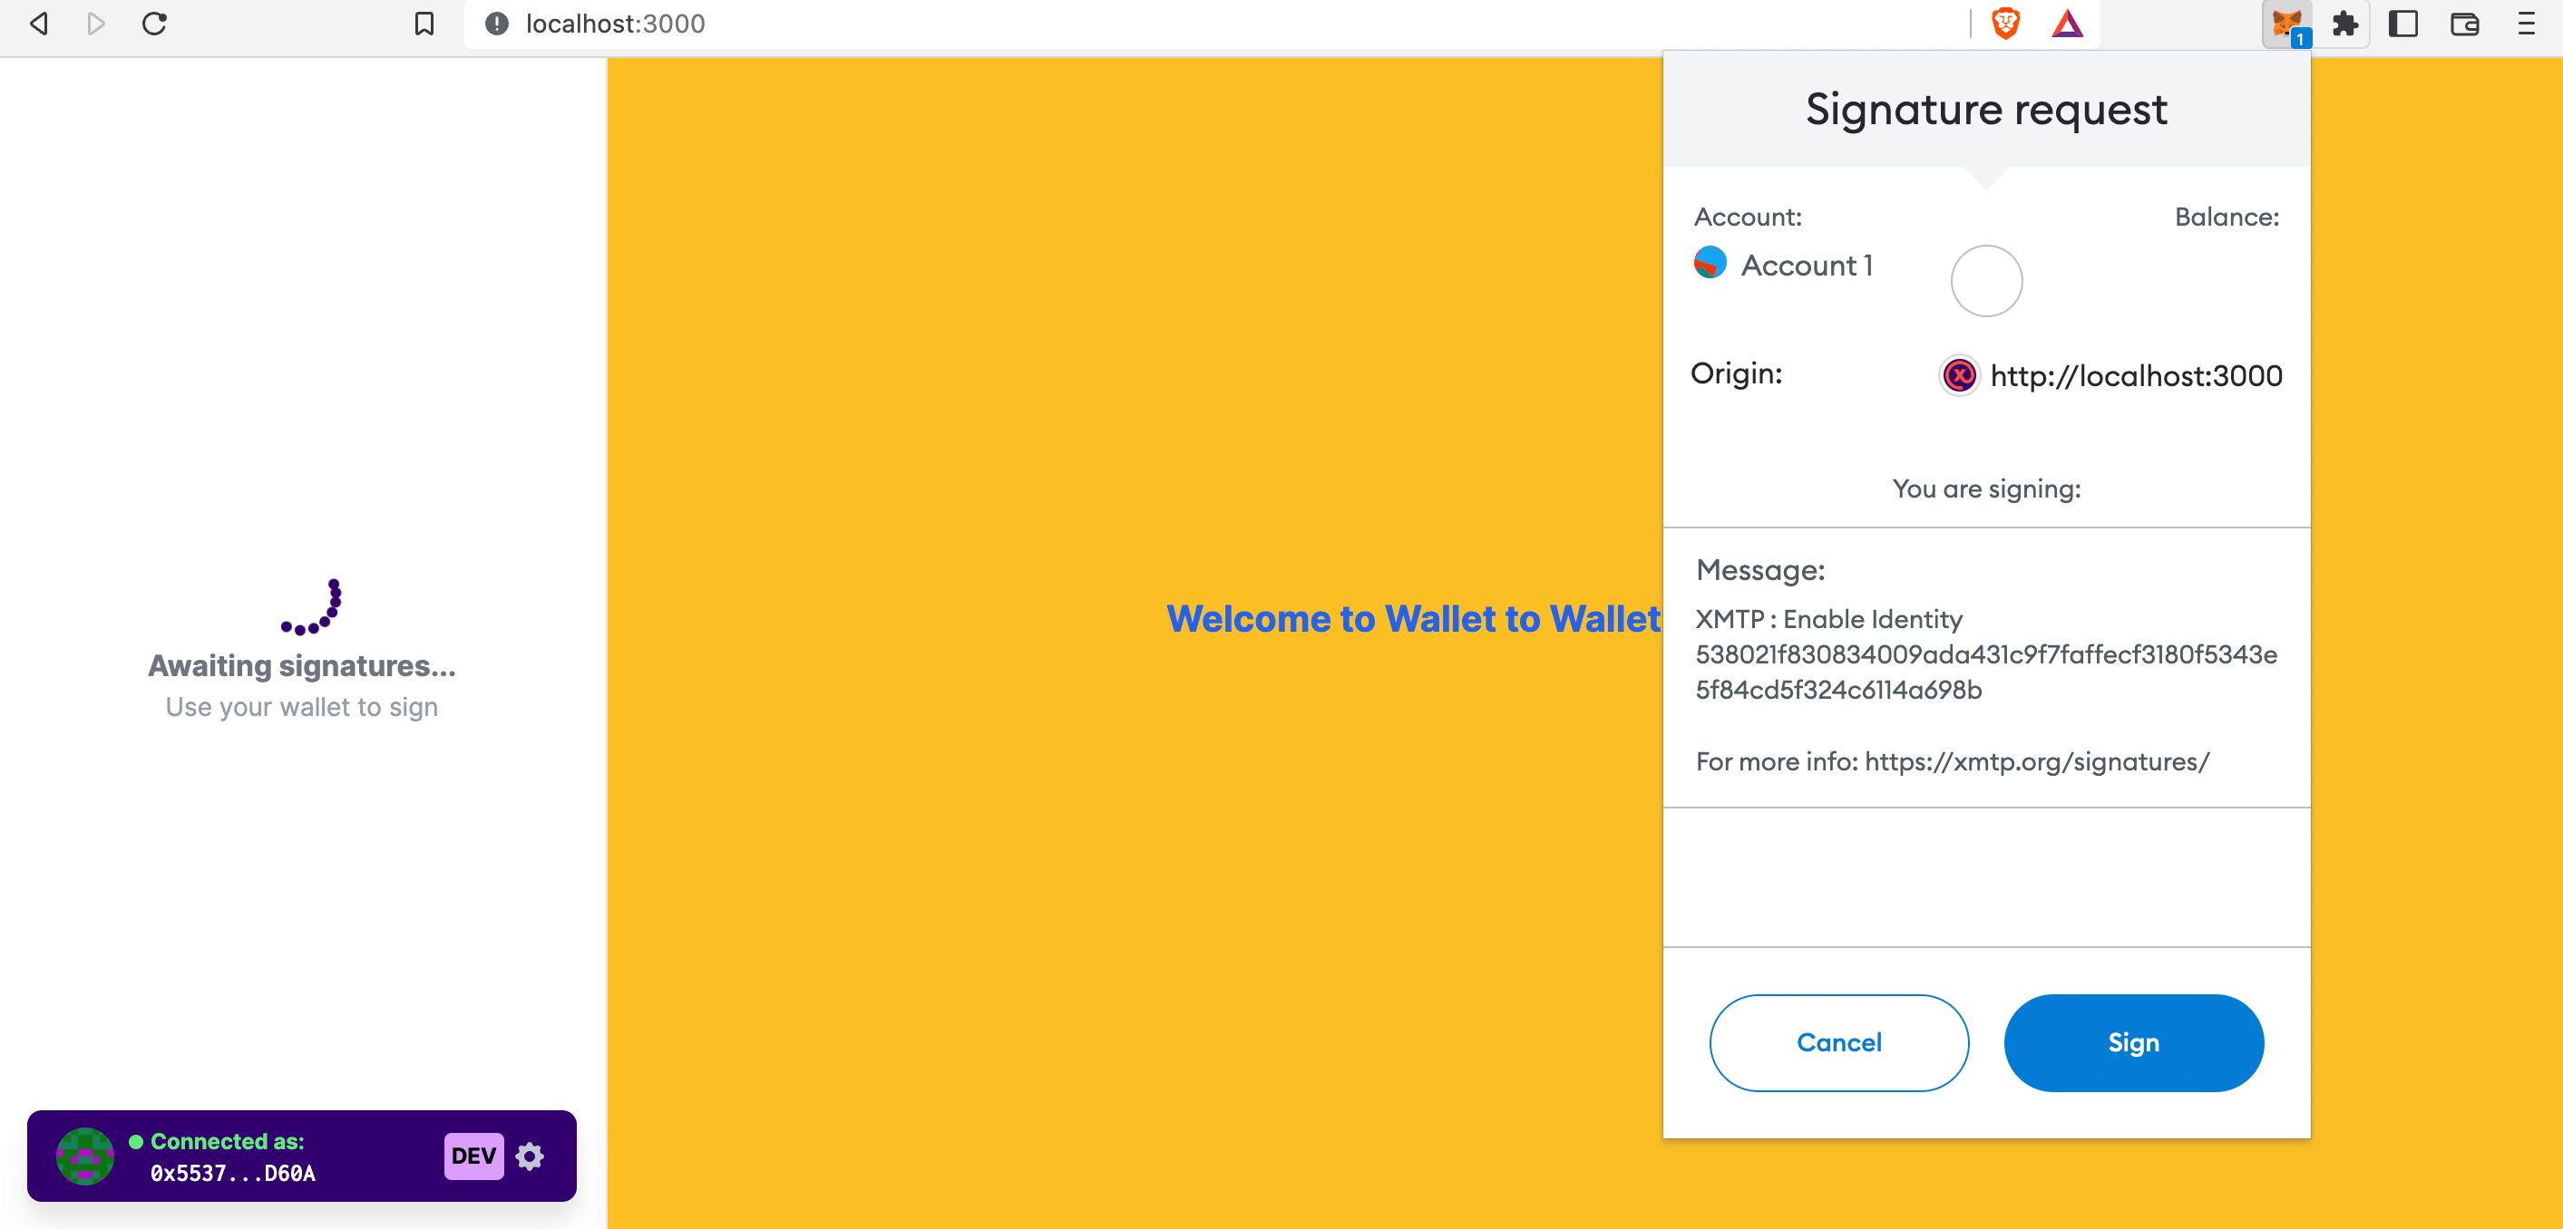2563x1229 pixels.
Task: Click the sidebar panel toggle icon
Action: [2402, 21]
